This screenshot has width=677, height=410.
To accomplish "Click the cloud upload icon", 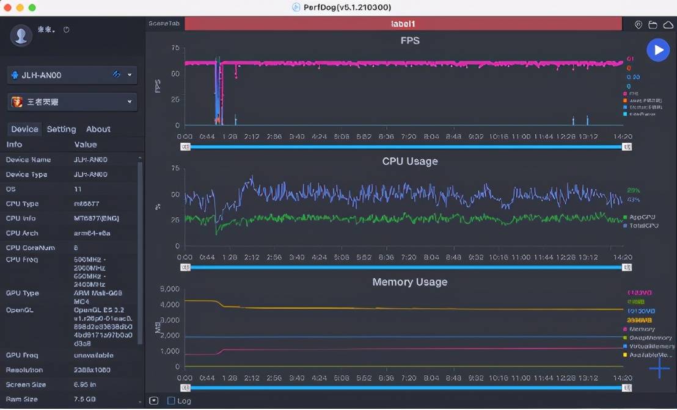I will [667, 24].
